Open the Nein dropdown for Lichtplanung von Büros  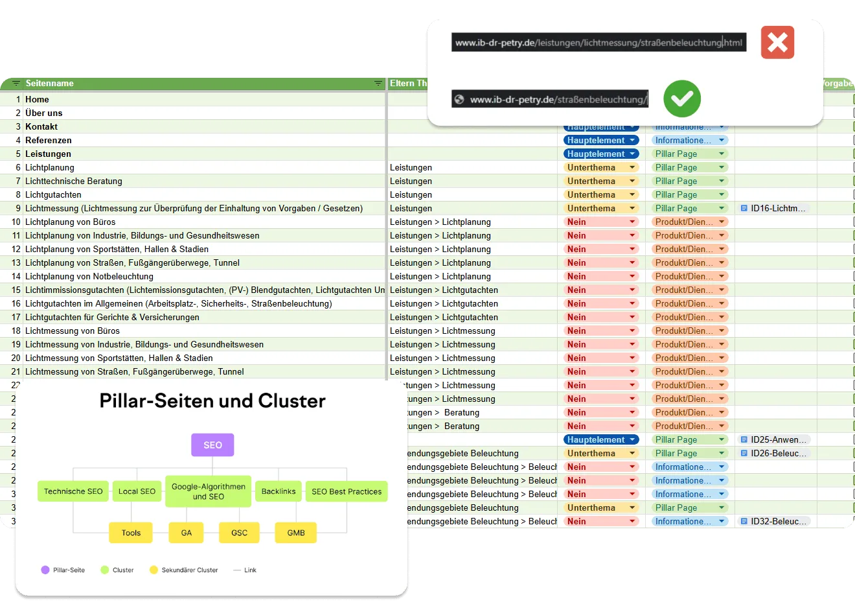601,222
